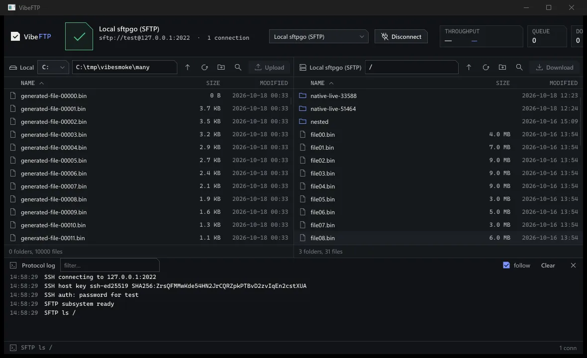Select generated-file-00011.bin row
Image resolution: width=587 pixels, height=358 pixels.
click(x=149, y=238)
